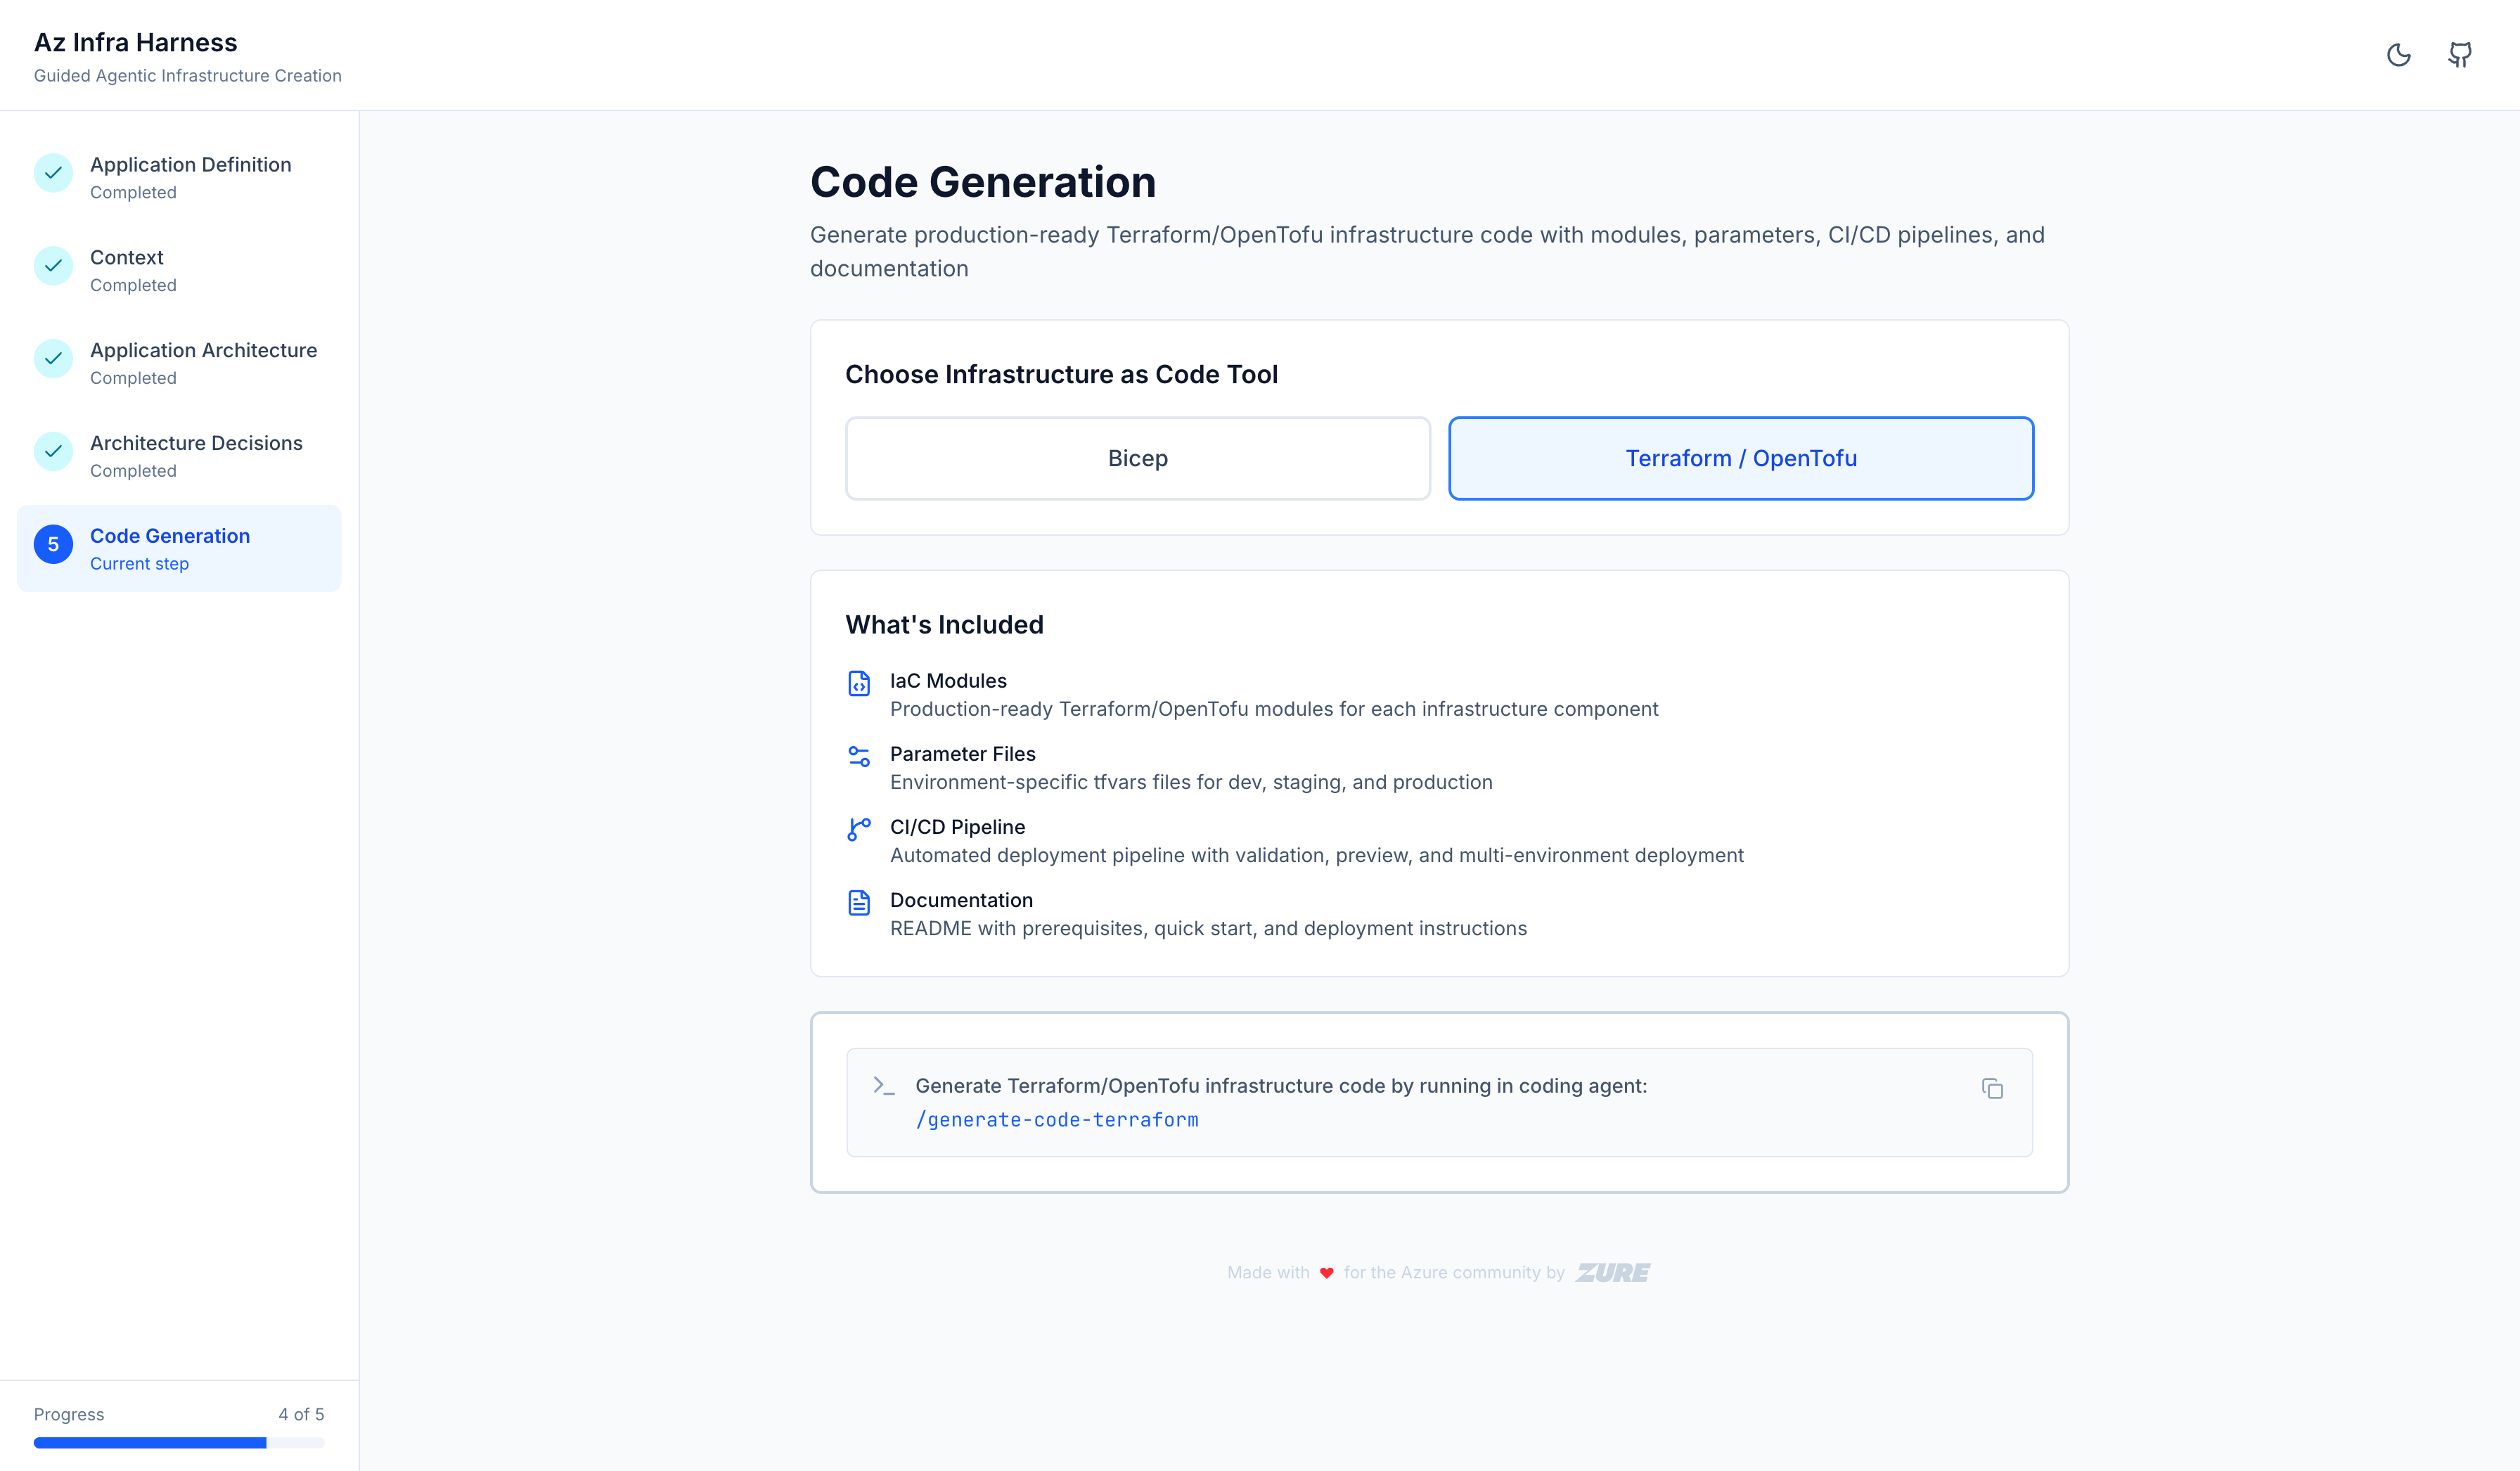
Task: Click the /generate-code-terraform command text
Action: [x=1058, y=1120]
